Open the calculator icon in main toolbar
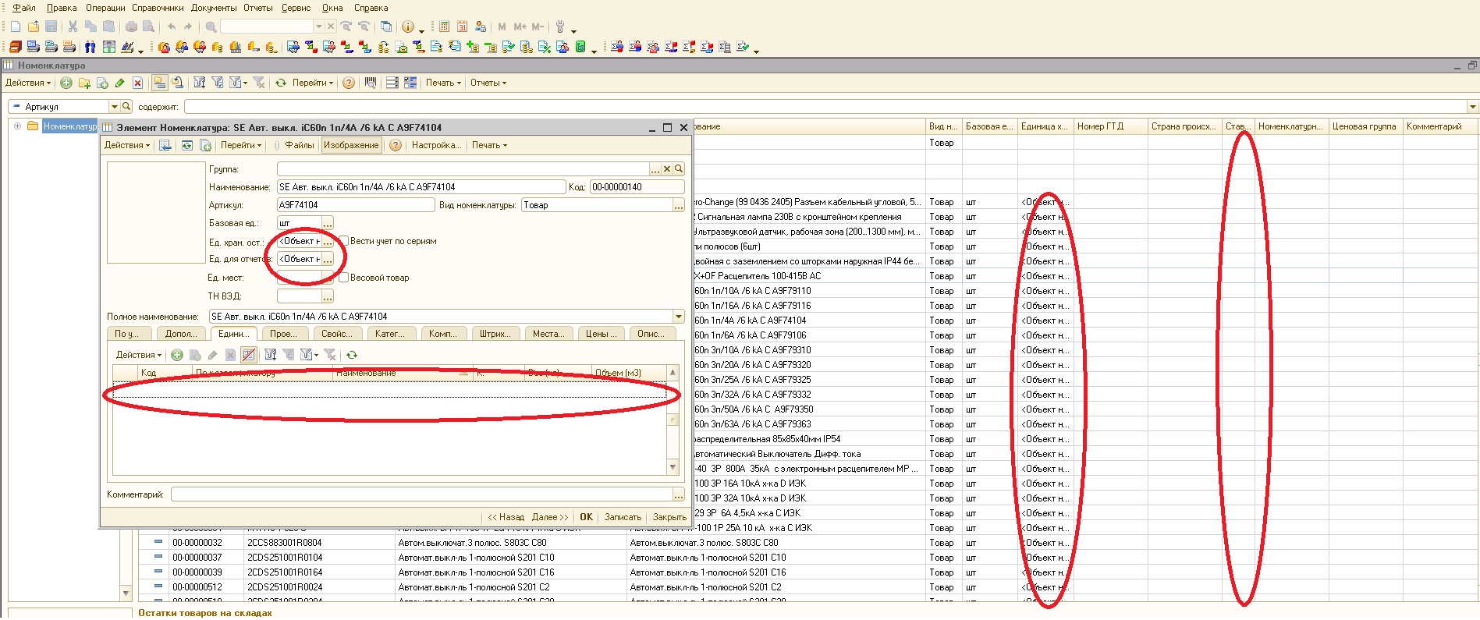Screen dimensions: 1480x620 coord(444,27)
